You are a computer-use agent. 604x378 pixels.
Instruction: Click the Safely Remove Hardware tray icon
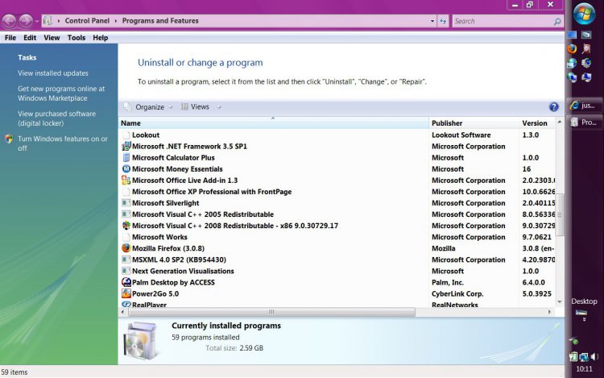coord(573,340)
